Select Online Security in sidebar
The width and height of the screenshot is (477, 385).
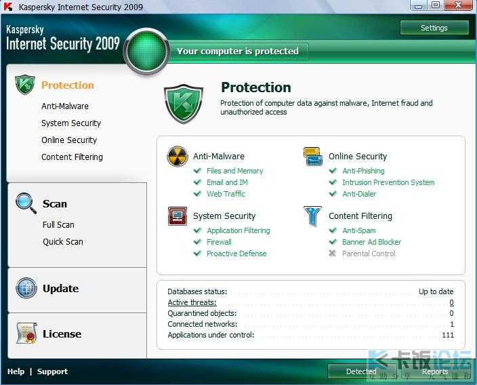[x=69, y=140]
